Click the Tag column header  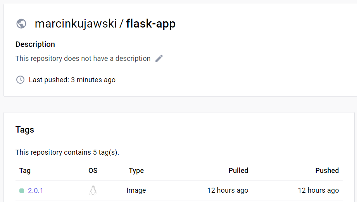25,171
